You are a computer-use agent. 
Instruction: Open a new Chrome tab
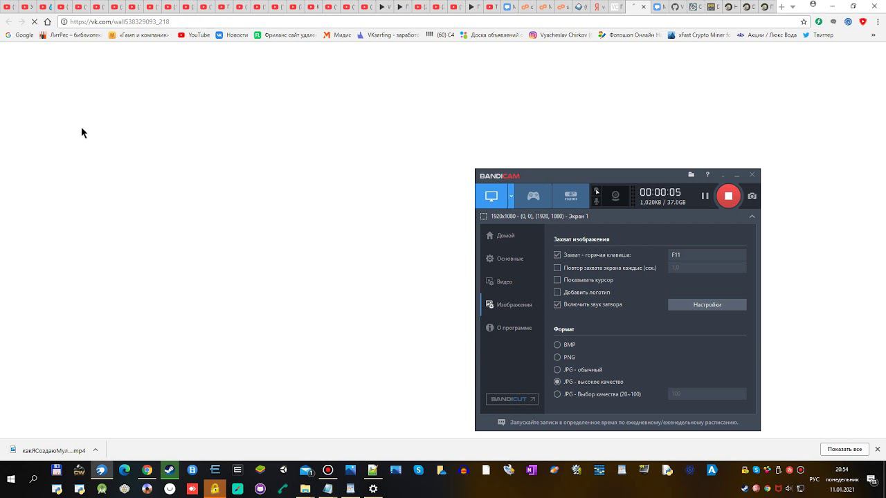click(x=782, y=7)
